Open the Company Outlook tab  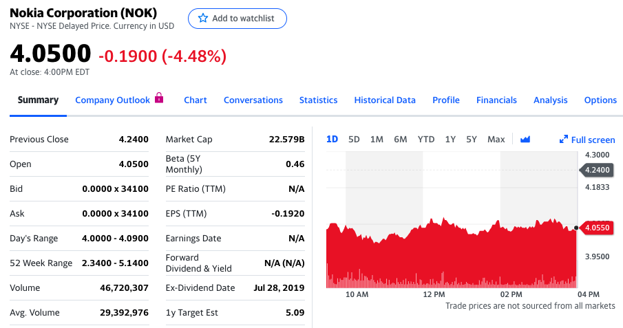[x=112, y=100]
